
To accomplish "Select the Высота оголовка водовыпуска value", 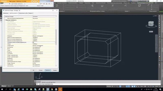I will tap(44, 39).
